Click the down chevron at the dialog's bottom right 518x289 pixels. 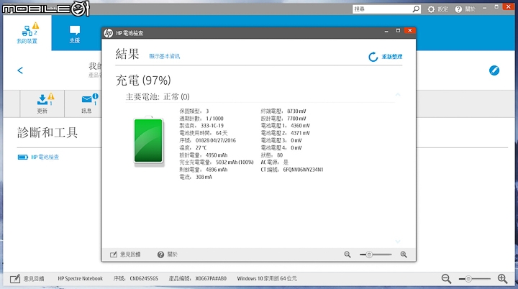click(x=398, y=242)
